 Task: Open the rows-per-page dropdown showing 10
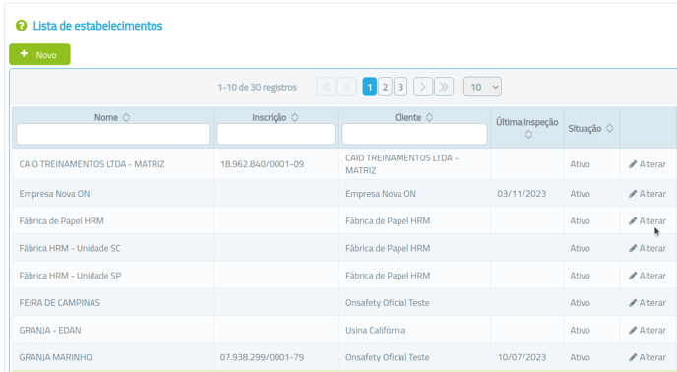point(482,87)
